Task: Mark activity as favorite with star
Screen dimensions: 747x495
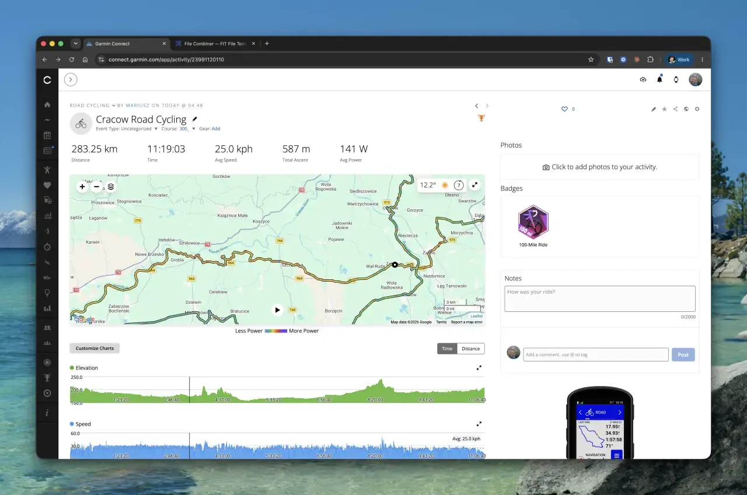Action: [664, 109]
